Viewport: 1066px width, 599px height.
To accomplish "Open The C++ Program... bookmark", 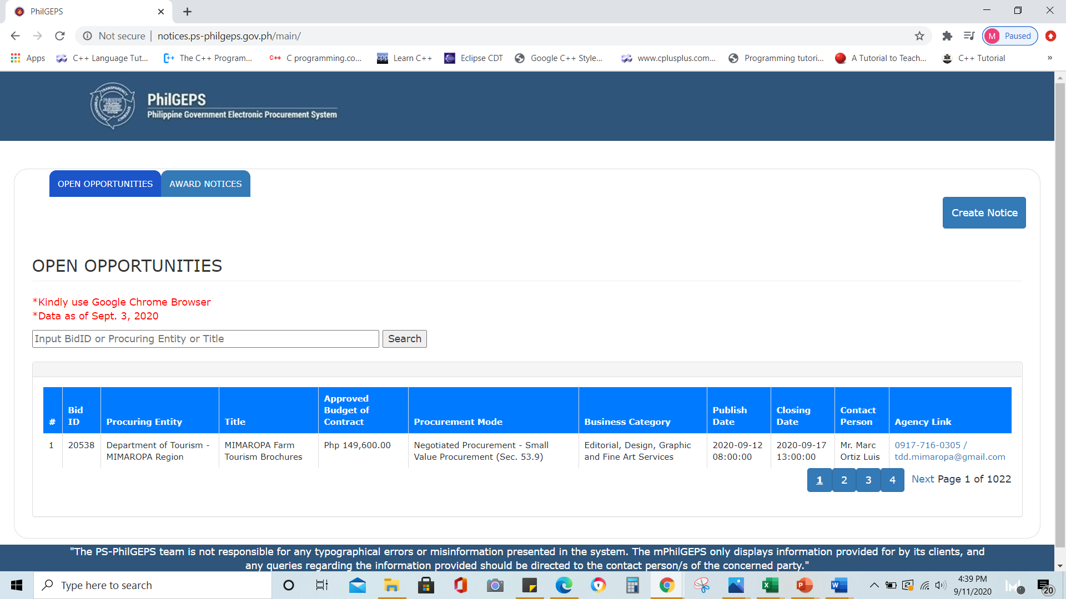I will click(208, 58).
